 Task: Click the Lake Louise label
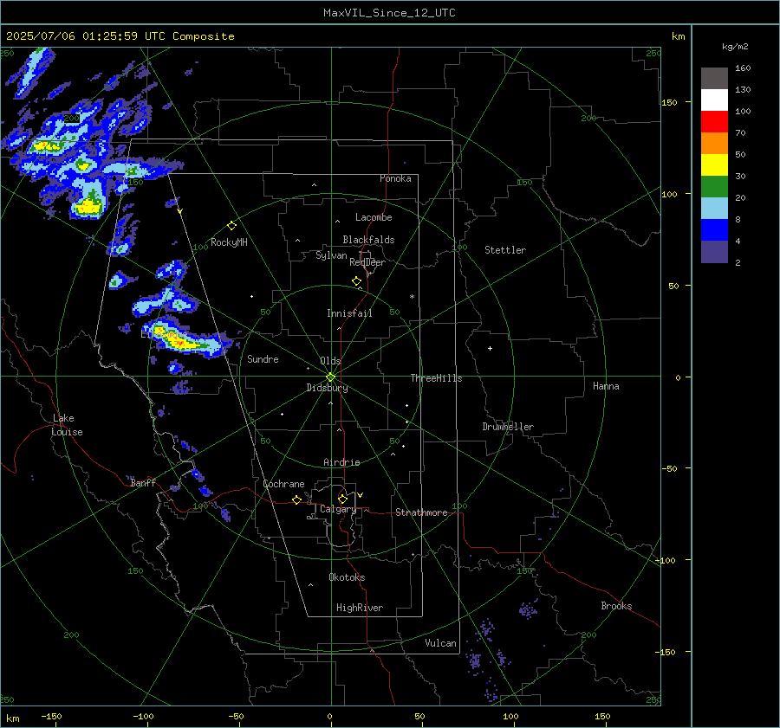[67, 425]
